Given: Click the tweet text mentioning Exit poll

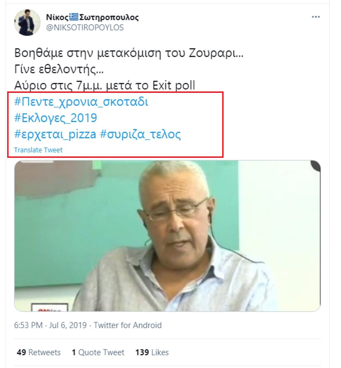Looking at the screenshot, I should click(x=105, y=85).
